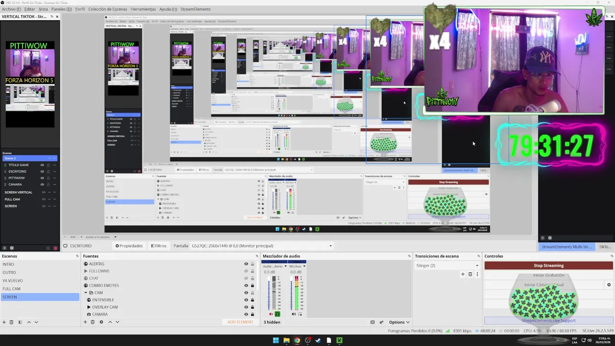This screenshot has height=346, width=615.
Task: Switch audio mixer layout icon next to Options
Action: click(372, 322)
